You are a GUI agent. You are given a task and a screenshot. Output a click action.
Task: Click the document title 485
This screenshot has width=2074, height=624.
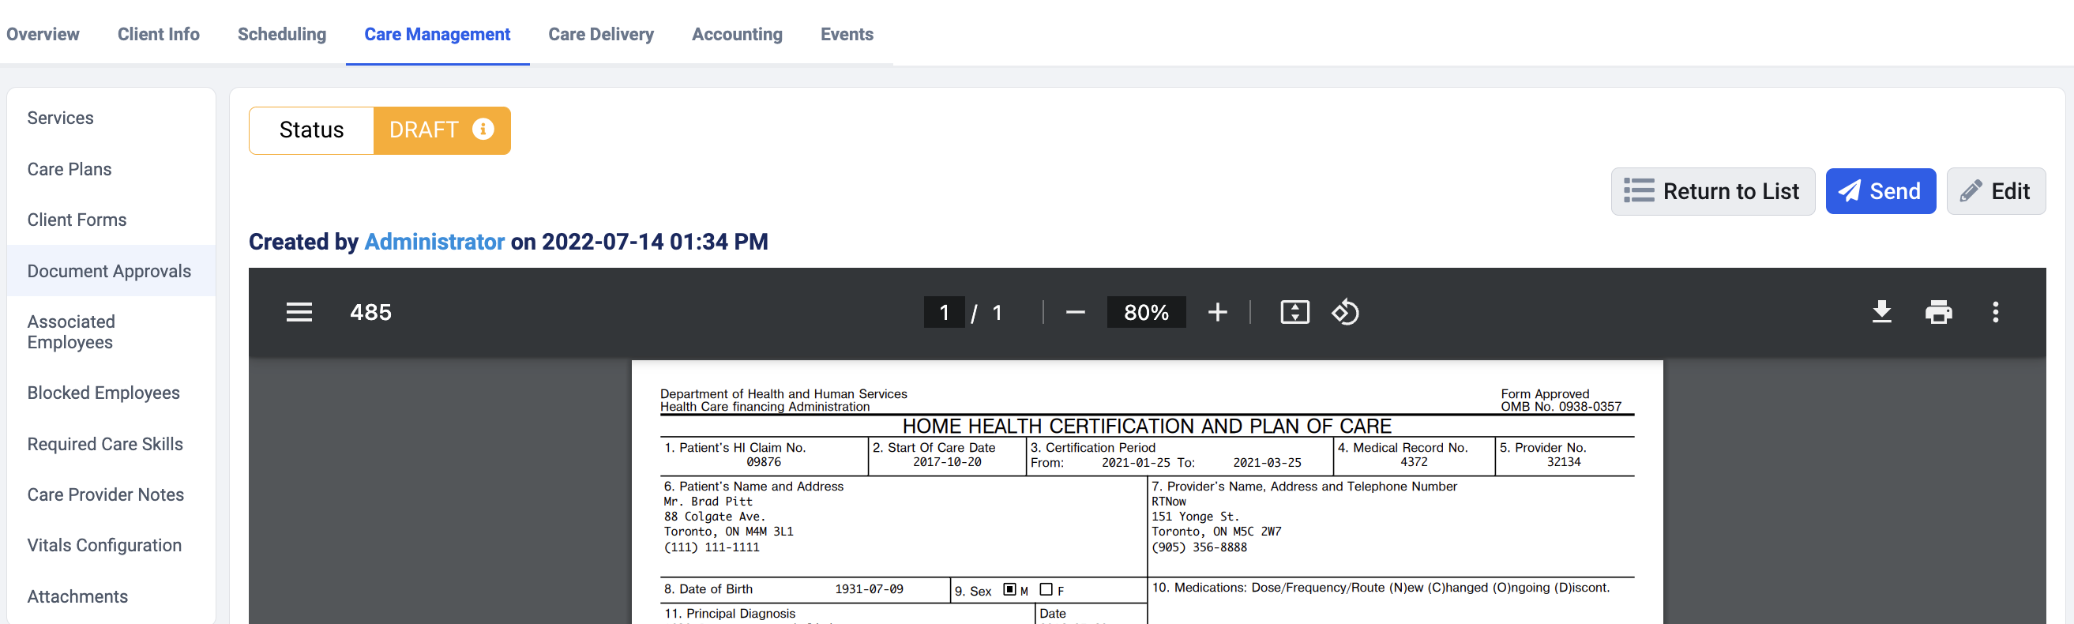370,313
